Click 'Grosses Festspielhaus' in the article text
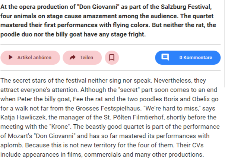Image resolution: width=225 pixels, height=163 pixels. (x=108, y=108)
